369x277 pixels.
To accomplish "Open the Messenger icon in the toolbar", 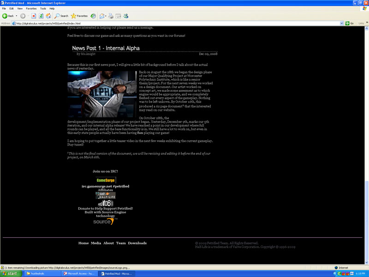I will (126, 16).
